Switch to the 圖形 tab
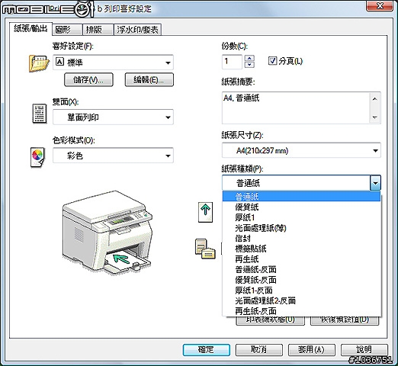398x366 pixels. pyautogui.click(x=68, y=30)
